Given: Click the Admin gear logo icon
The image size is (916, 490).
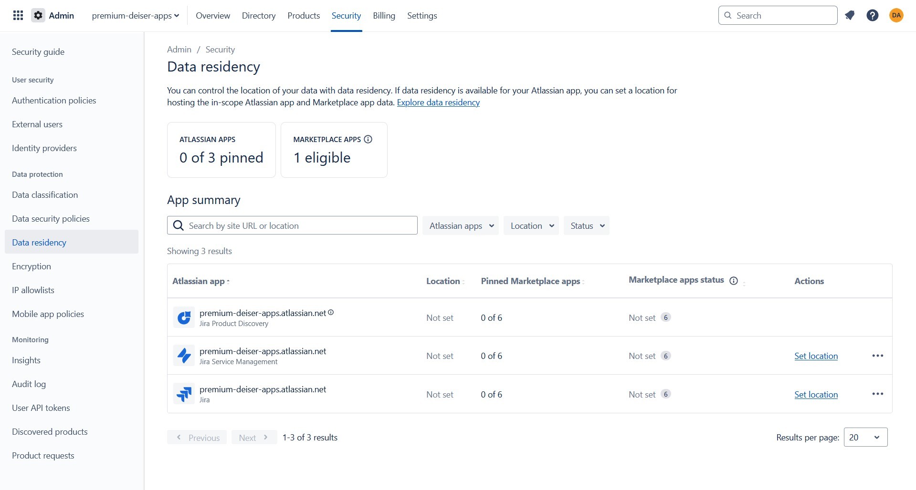Looking at the screenshot, I should coord(38,15).
